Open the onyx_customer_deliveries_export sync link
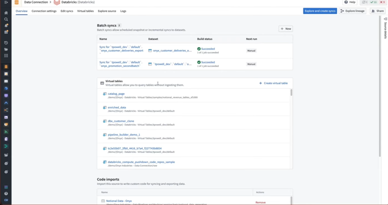Image resolution: width=388 pixels, height=205 pixels. [121, 51]
